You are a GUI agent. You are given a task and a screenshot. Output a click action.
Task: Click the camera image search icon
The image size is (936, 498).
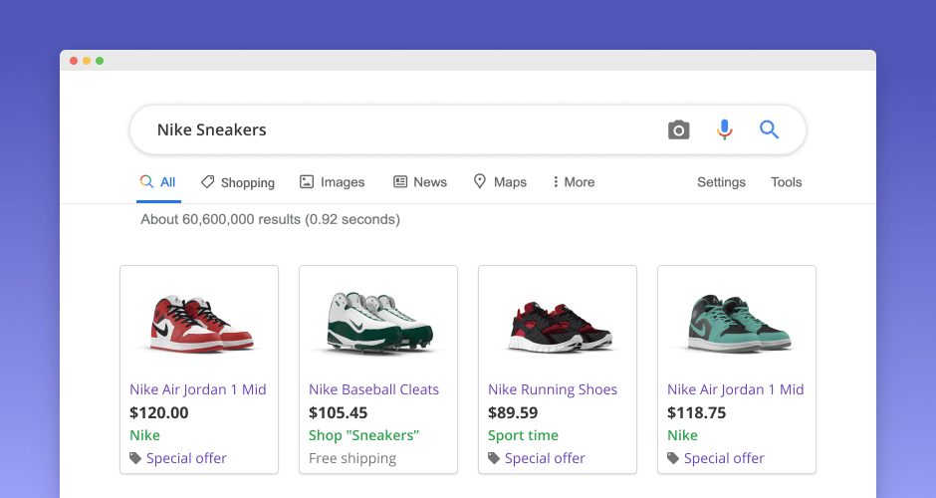pos(679,130)
